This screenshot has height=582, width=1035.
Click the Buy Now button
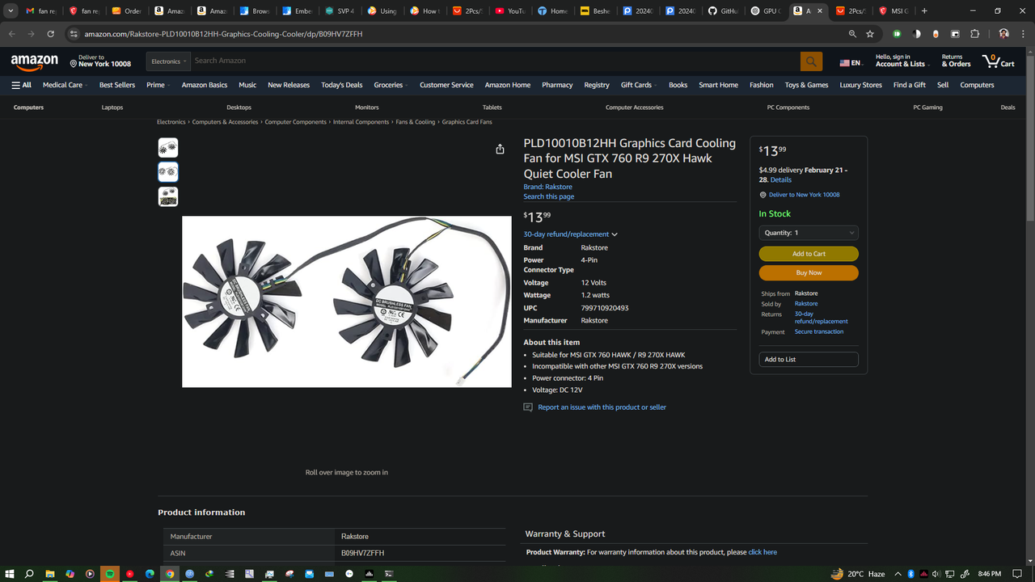pos(809,273)
